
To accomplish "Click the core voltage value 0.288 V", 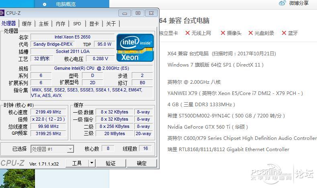I will click(x=100, y=59).
